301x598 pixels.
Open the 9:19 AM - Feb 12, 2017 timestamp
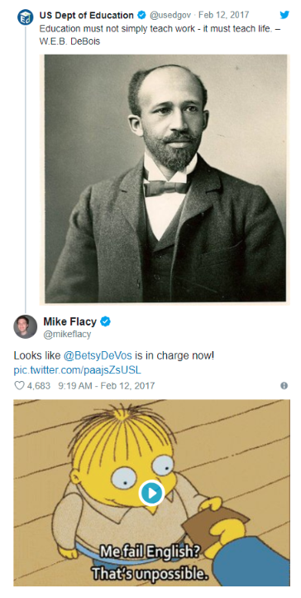(106, 386)
